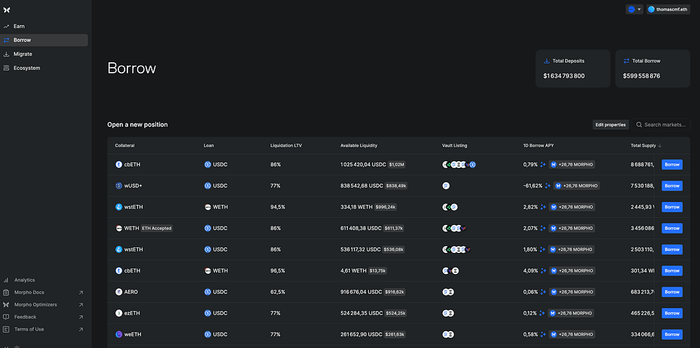Click the ETH Accepted badge
The image size is (700, 348).
(x=157, y=228)
